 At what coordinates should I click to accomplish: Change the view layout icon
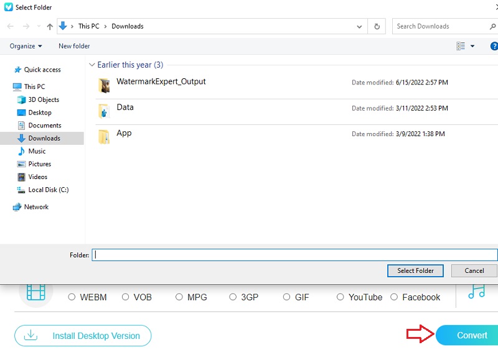[x=461, y=46]
